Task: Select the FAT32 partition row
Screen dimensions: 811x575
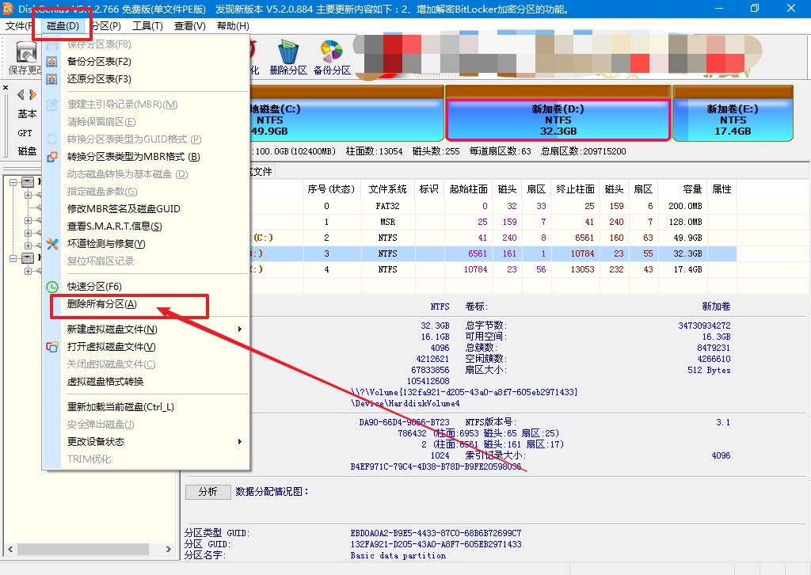Action: click(493, 206)
